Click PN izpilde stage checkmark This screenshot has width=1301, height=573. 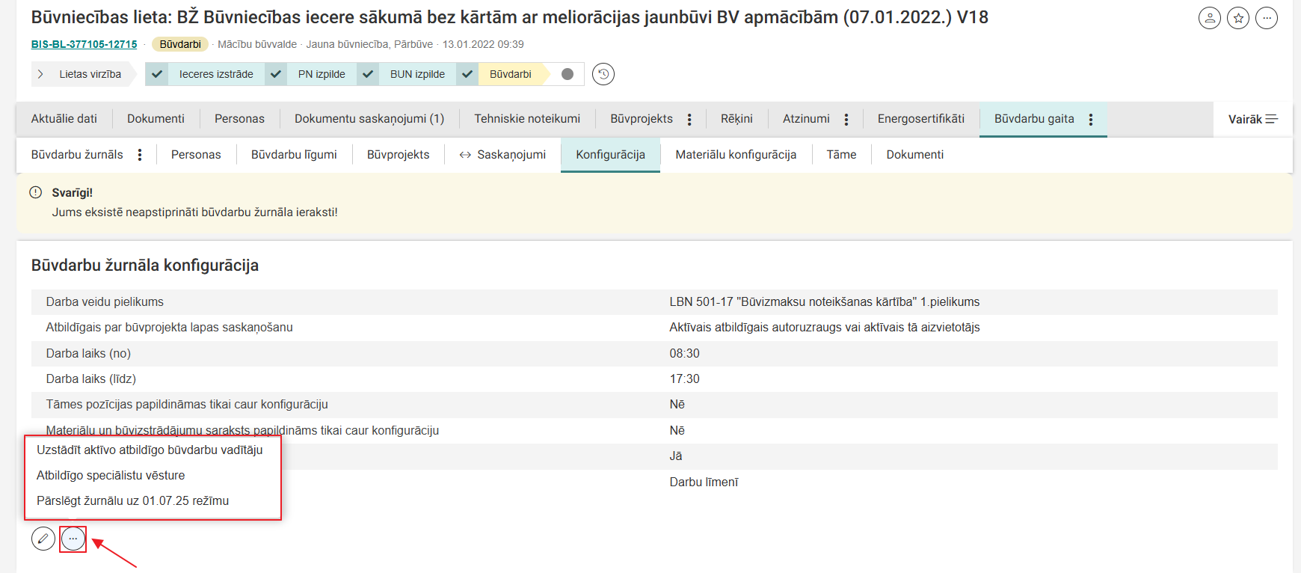click(276, 74)
